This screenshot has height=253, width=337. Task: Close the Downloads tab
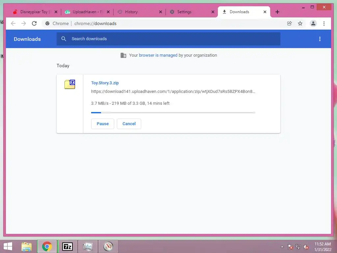pyautogui.click(x=265, y=12)
